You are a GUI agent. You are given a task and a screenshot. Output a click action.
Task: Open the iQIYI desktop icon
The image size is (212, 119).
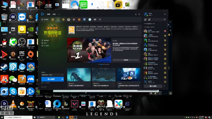83,5
